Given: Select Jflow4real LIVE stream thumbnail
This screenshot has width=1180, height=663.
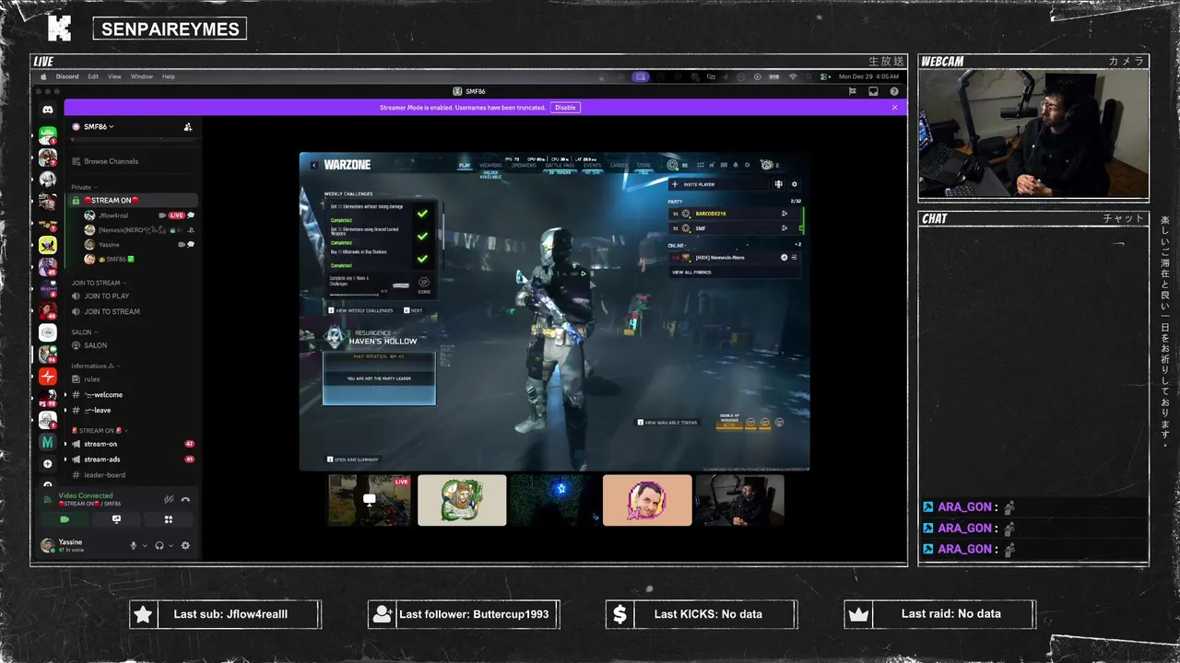Looking at the screenshot, I should click(x=370, y=500).
